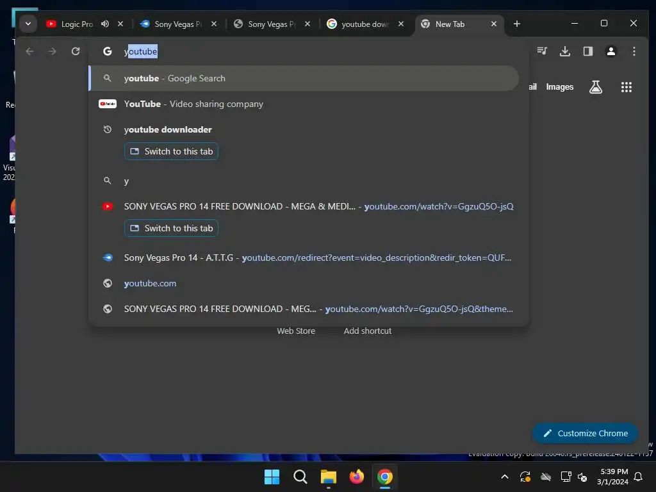The height and width of the screenshot is (492, 656).
Task: Close the first Sony Vegas Pro tab
Action: (214, 24)
